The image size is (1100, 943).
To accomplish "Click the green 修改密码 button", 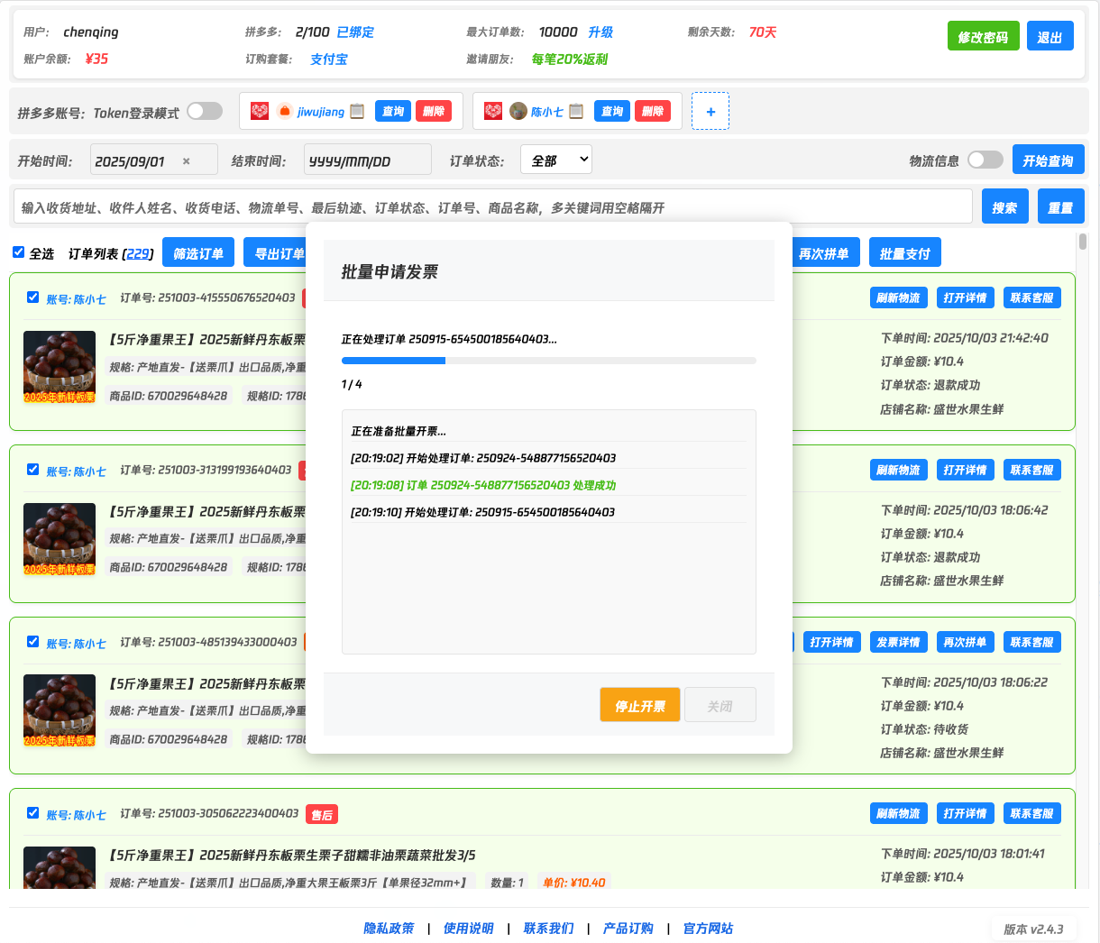I will 983,36.
